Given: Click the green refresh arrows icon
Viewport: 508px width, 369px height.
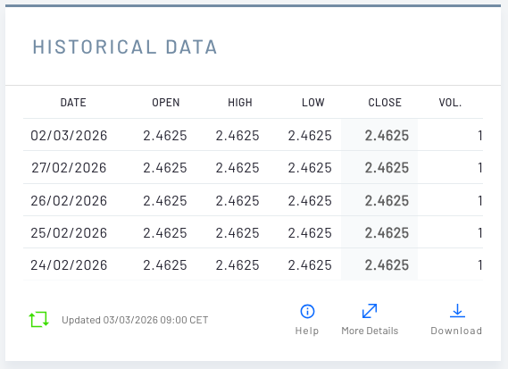Looking at the screenshot, I should (x=39, y=319).
